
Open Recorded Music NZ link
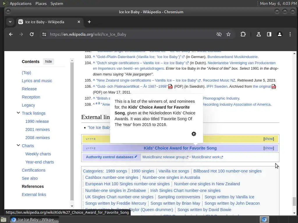tap(219, 80)
